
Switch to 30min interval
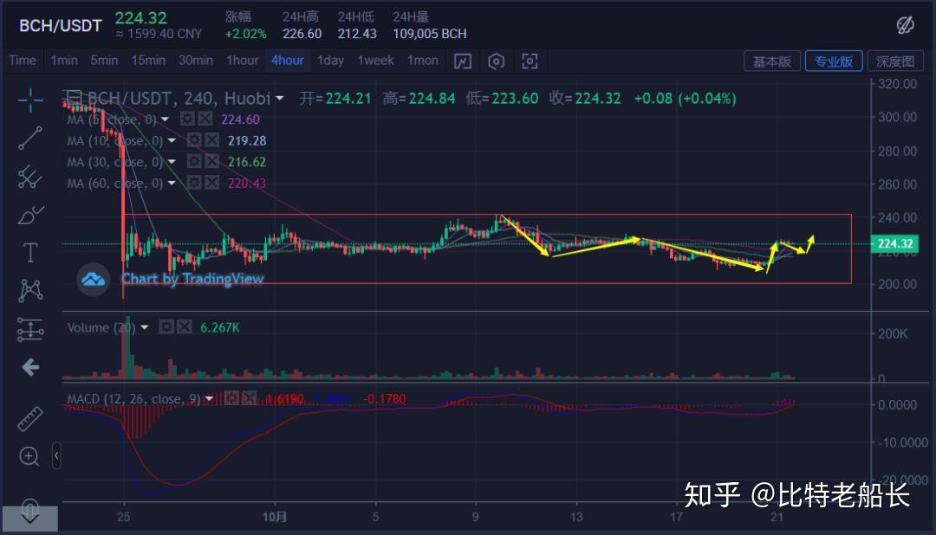pyautogui.click(x=195, y=61)
